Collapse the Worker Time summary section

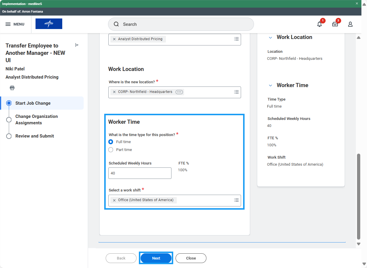pos(270,86)
